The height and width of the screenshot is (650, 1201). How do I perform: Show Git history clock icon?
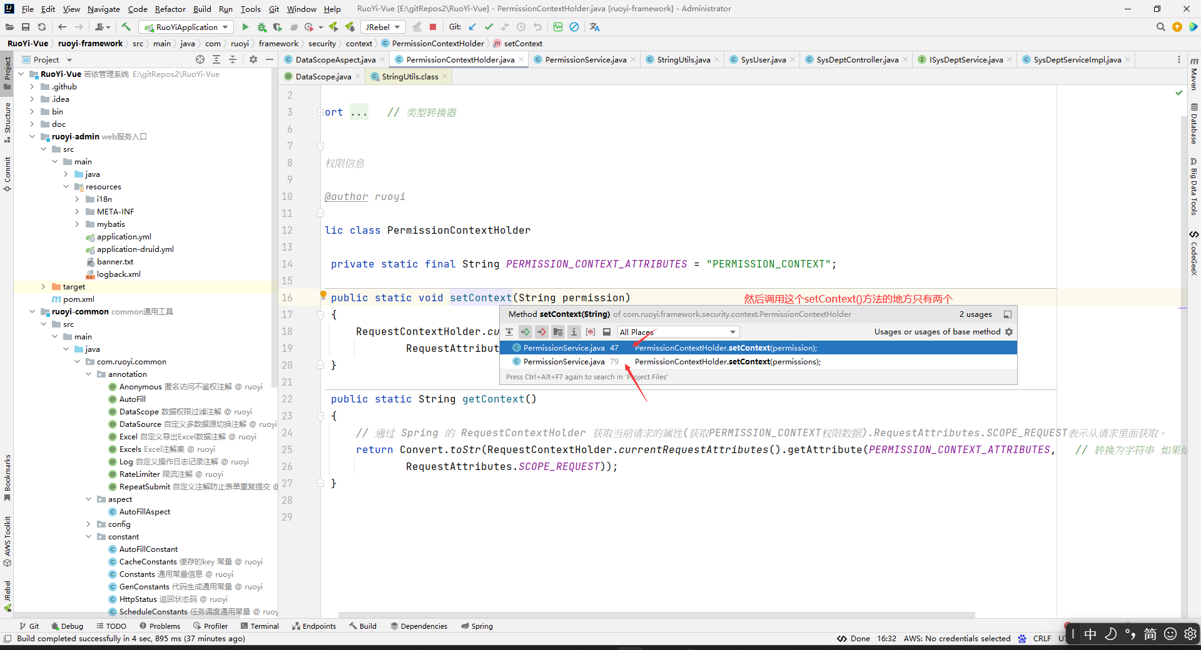click(x=521, y=27)
